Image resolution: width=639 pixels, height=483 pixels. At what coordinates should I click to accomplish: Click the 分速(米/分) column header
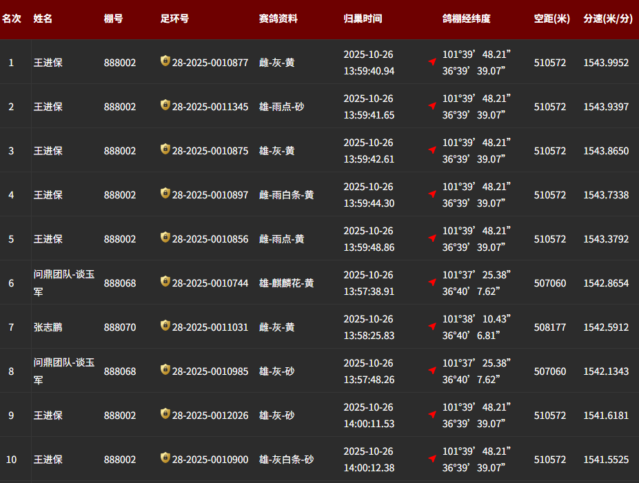608,19
